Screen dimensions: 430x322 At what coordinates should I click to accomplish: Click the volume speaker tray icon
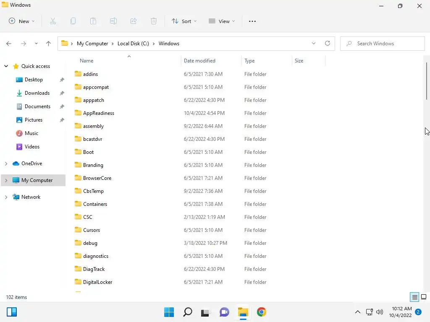(380, 312)
